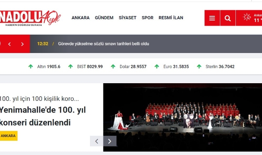View the Dolar 28.9557 exchange rate
Viewport: 262px width, 155px height.
[133, 66]
